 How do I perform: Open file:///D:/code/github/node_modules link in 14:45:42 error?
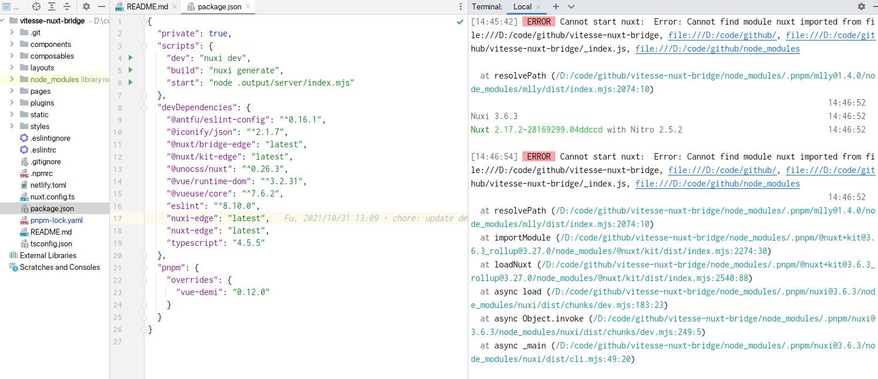click(718, 49)
